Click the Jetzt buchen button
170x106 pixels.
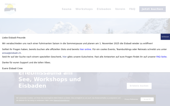tap(152, 9)
